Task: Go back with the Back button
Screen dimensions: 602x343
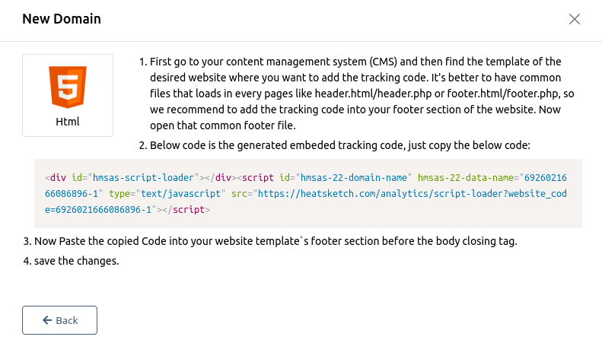Action: point(59,320)
